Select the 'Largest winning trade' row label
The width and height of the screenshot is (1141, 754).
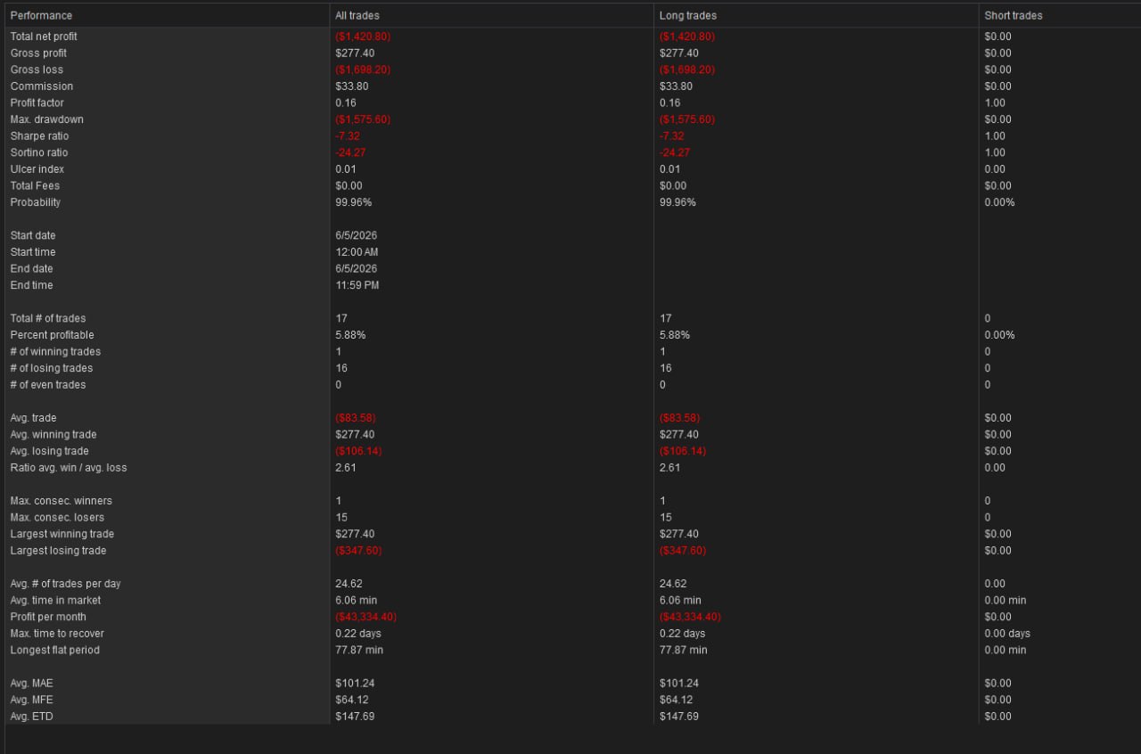click(62, 534)
